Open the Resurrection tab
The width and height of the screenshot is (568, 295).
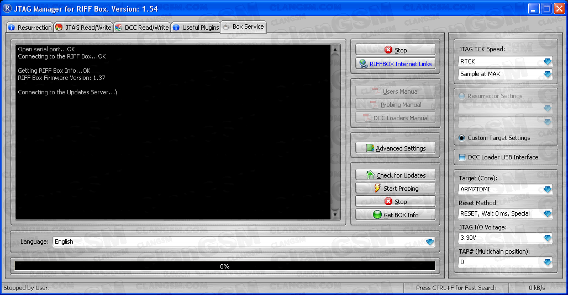(x=30, y=28)
